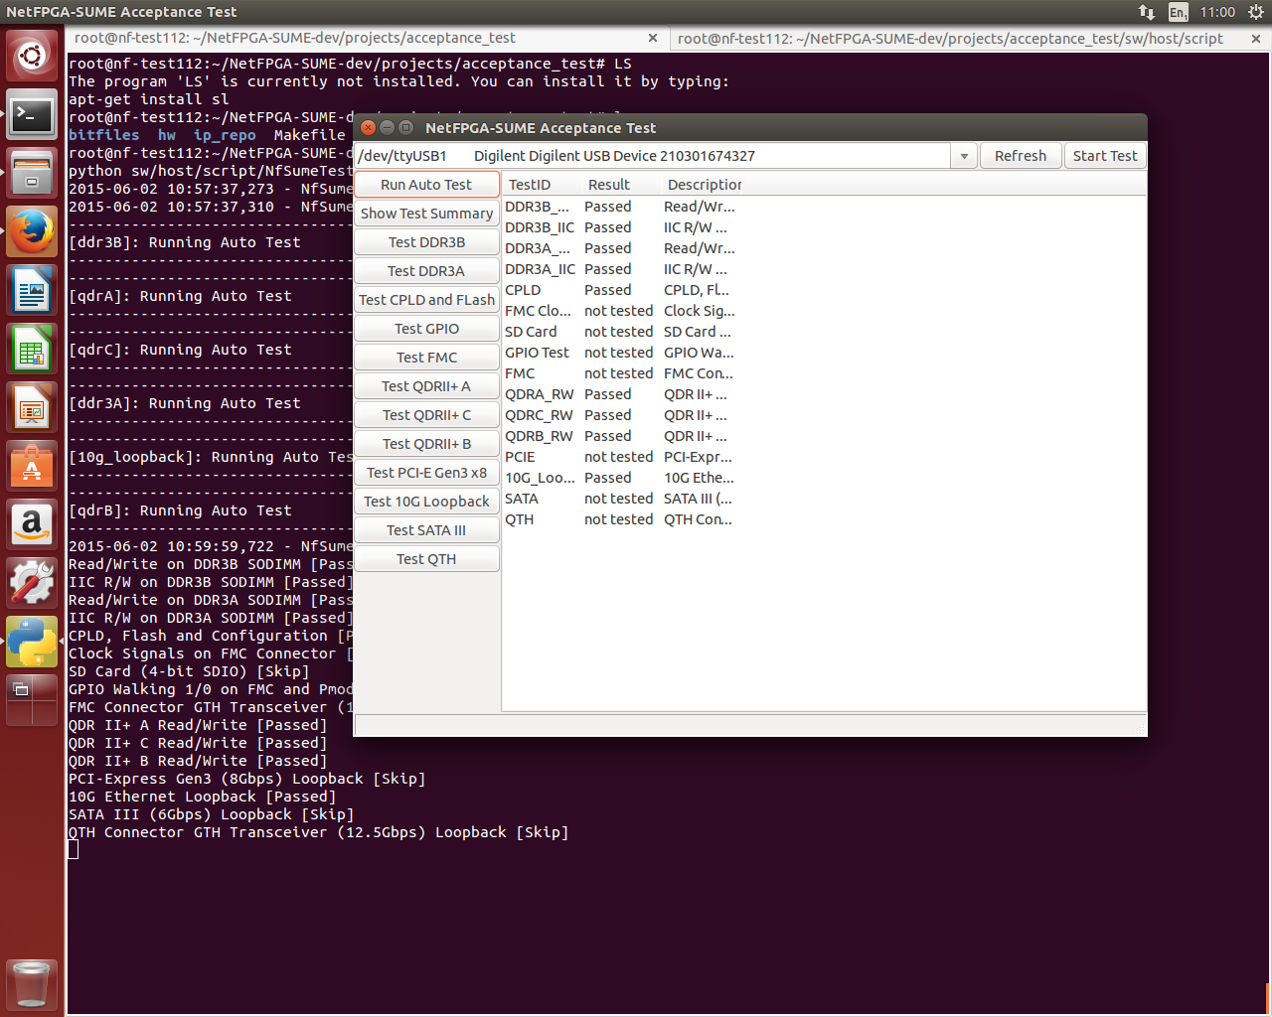Image resolution: width=1272 pixels, height=1017 pixels.
Task: Click the Start Test button
Action: click(x=1104, y=156)
